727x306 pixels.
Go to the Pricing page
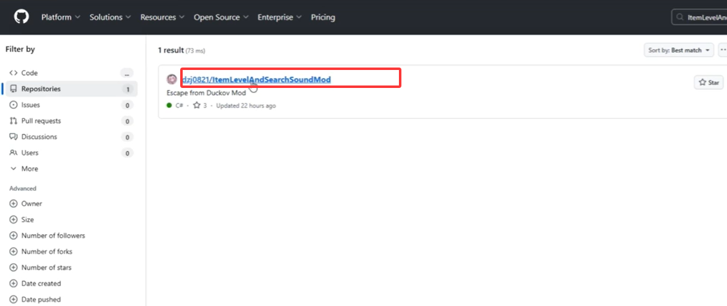322,17
